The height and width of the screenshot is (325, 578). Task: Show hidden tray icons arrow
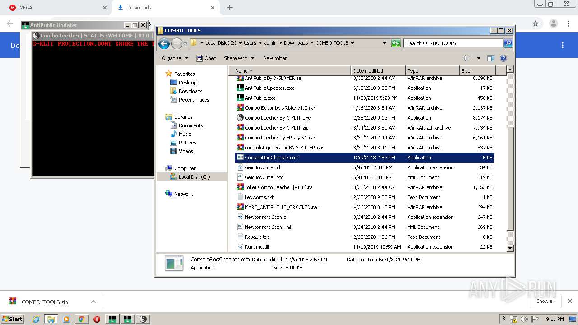[x=503, y=319]
